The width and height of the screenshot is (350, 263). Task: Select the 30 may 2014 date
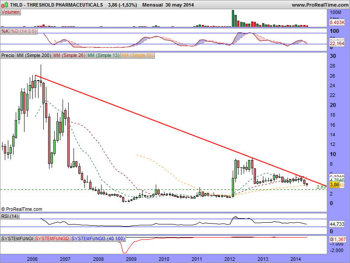tap(180, 5)
